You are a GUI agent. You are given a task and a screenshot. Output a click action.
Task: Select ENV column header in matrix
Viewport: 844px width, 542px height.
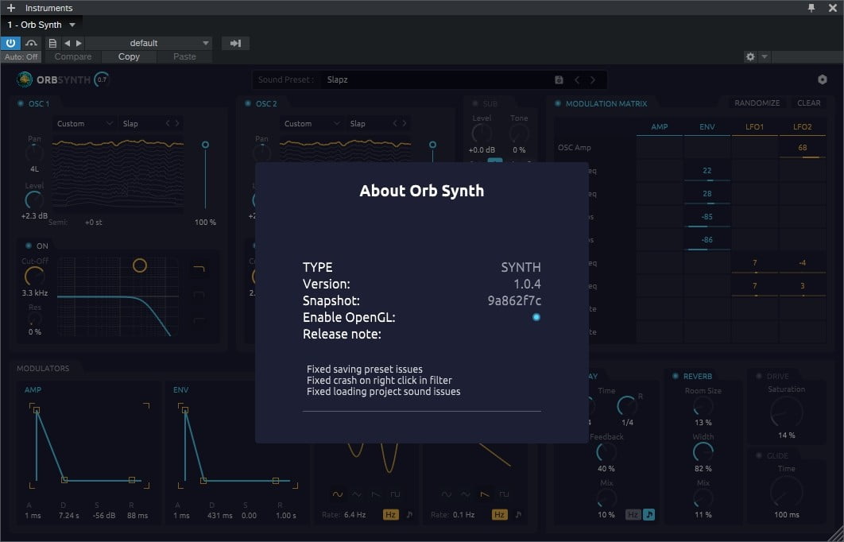(707, 127)
